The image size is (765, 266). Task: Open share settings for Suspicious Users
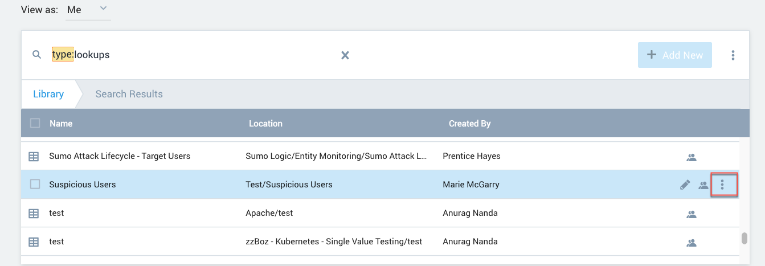point(703,185)
